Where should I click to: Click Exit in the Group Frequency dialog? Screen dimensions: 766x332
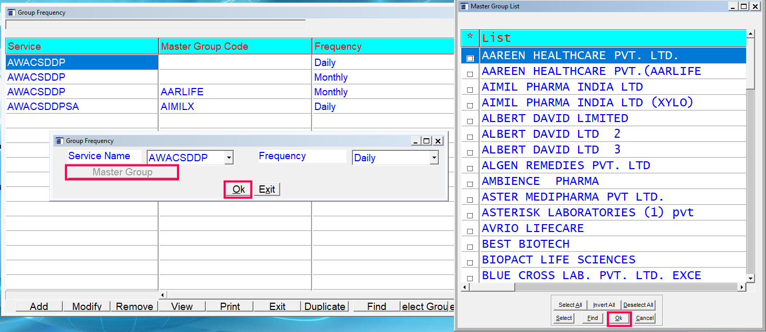tap(267, 189)
